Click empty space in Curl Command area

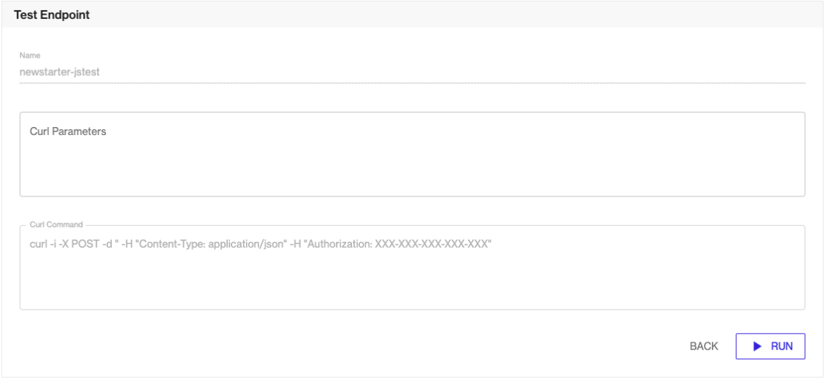(412, 282)
